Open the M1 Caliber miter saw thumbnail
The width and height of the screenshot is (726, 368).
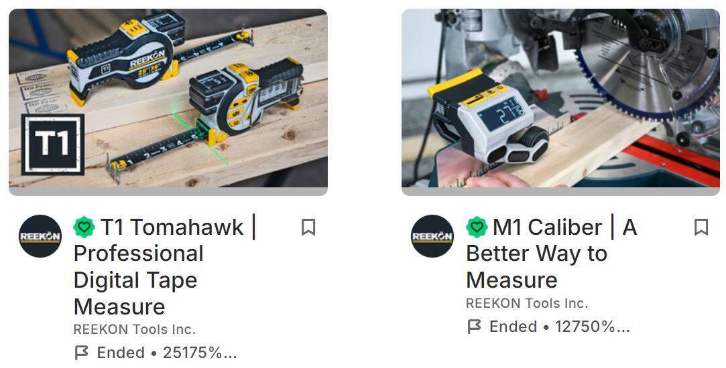[560, 98]
